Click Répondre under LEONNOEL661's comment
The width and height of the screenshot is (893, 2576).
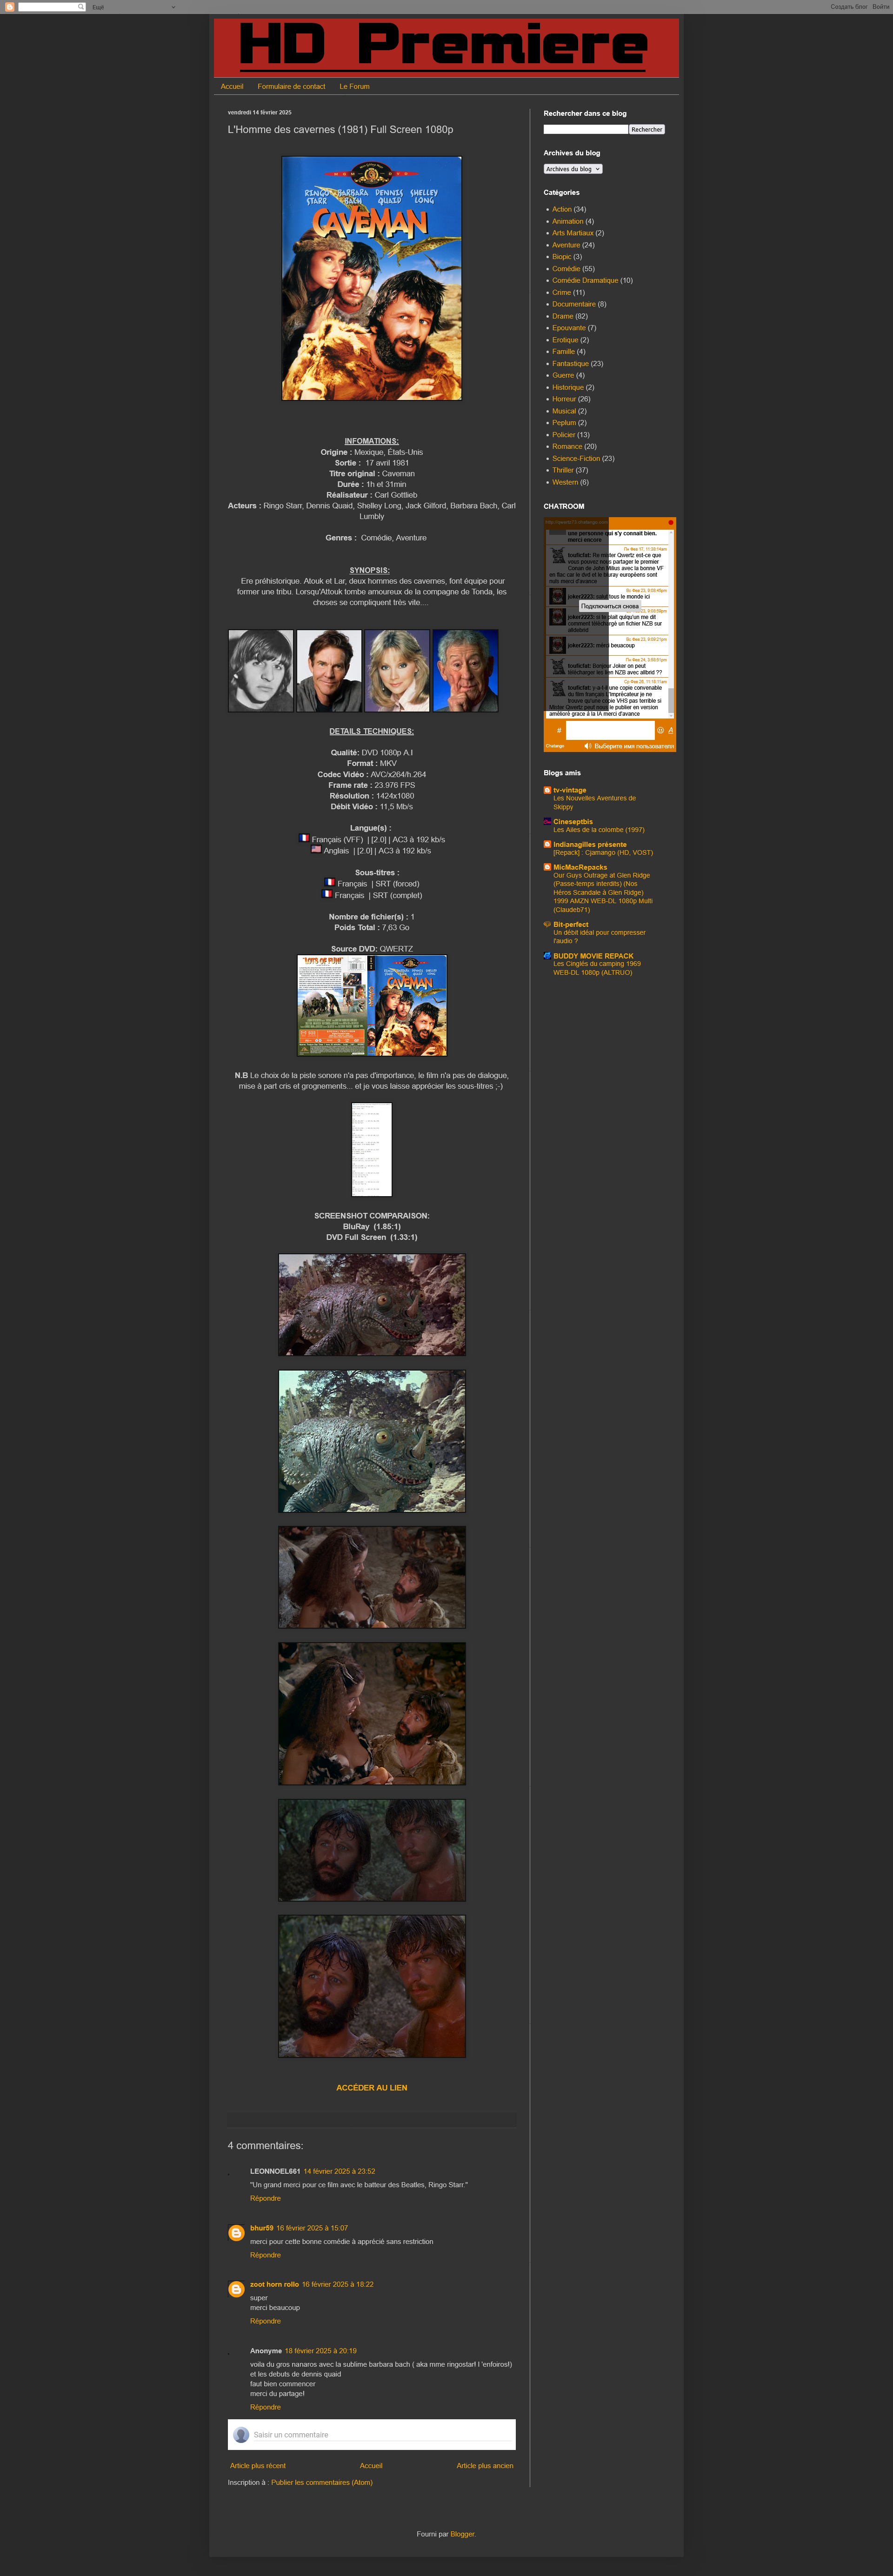[x=265, y=2198]
